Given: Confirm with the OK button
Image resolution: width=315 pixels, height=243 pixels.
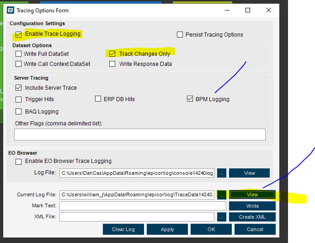Looking at the screenshot, I should 211,229.
